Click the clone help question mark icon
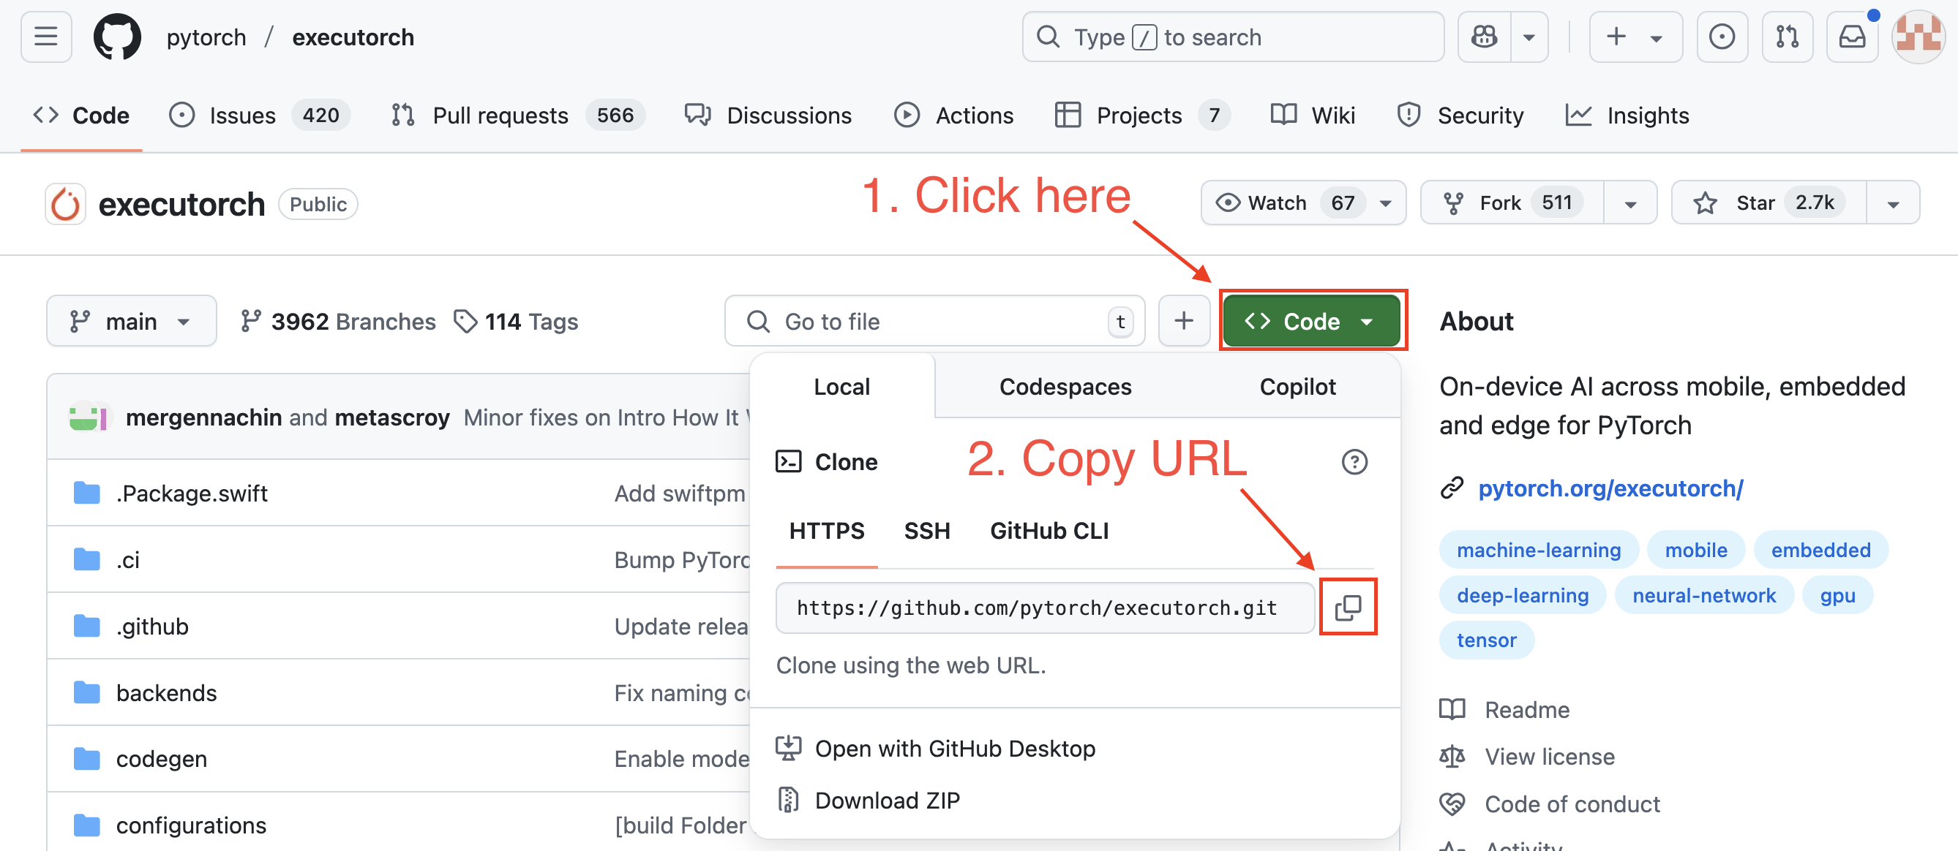This screenshot has height=851, width=1958. coord(1354,461)
